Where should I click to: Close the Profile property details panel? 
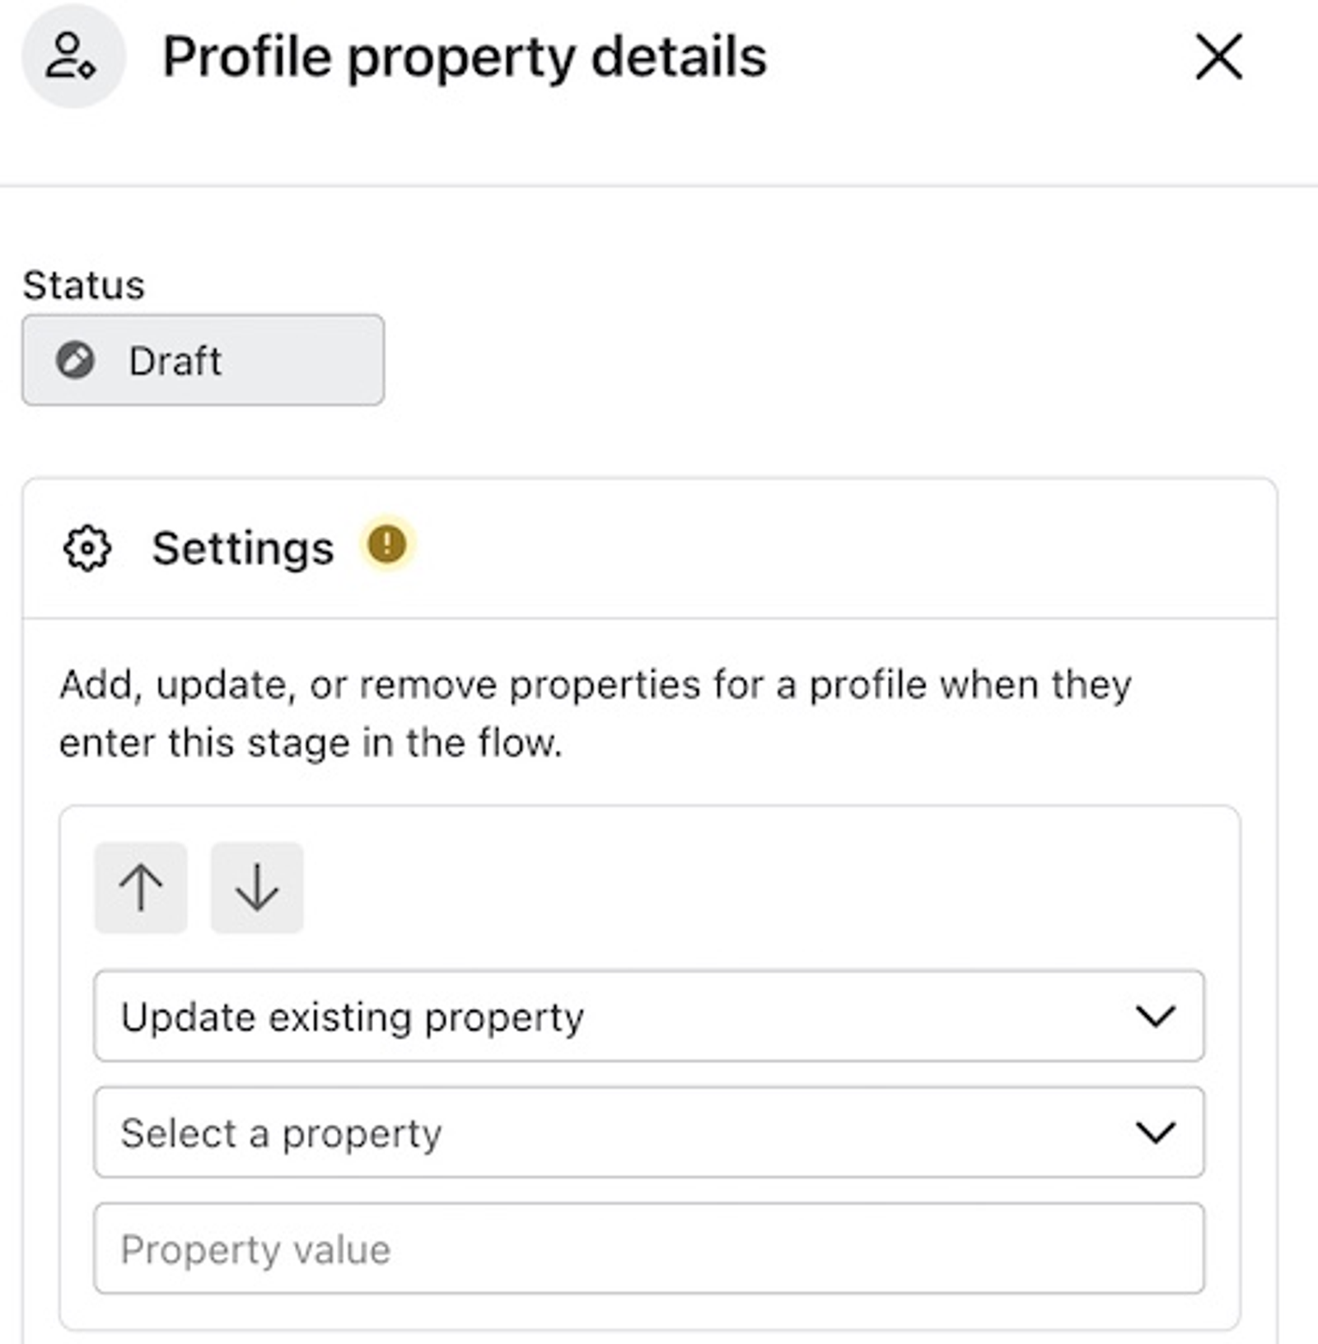pos(1218,57)
